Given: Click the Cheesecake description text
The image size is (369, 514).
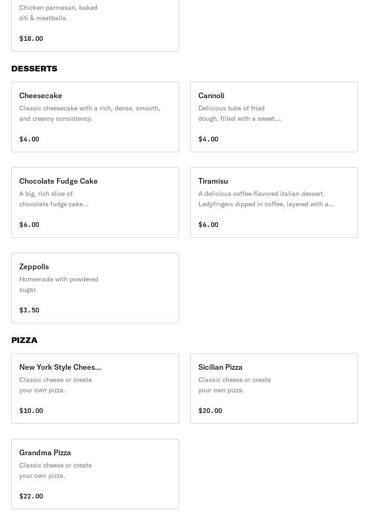Looking at the screenshot, I should (x=90, y=113).
